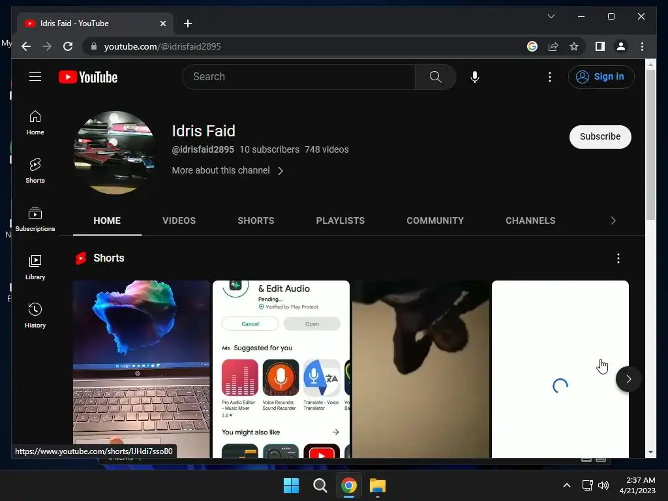Screen dimensions: 668x501
Task: Click scrollbar down arrow
Action: [x=650, y=452]
